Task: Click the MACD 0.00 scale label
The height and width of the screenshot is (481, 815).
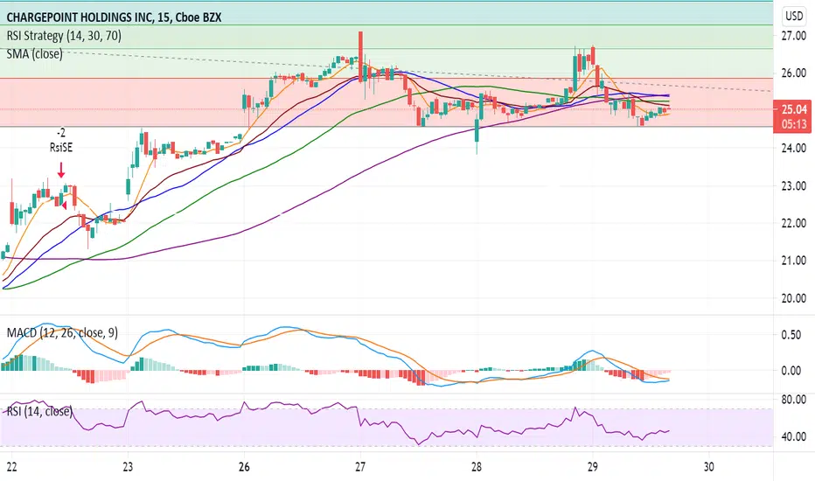Action: [x=791, y=371]
